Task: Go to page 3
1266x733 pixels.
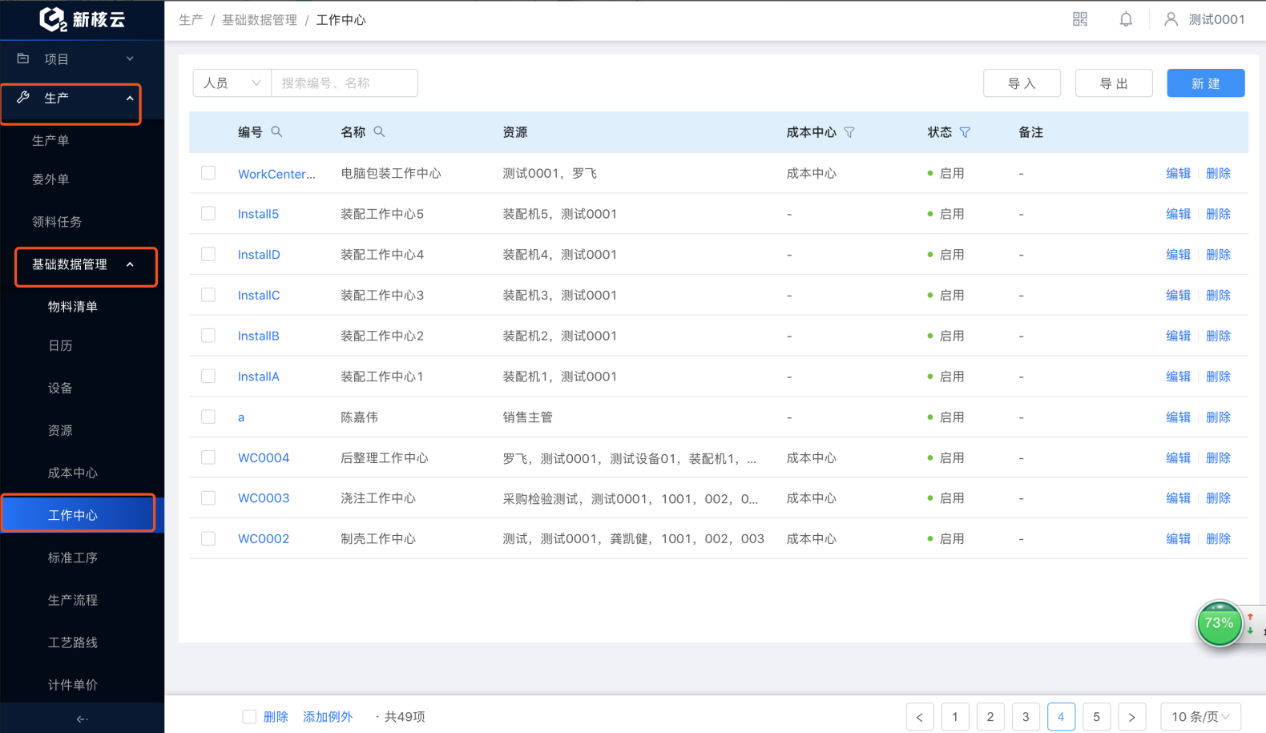Action: [1026, 717]
